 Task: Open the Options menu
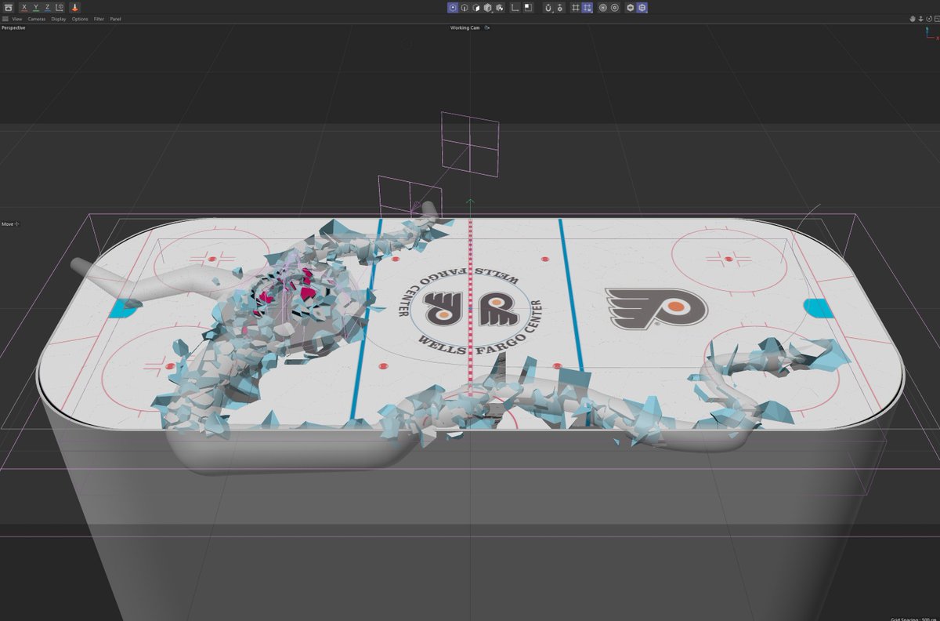pyautogui.click(x=80, y=19)
